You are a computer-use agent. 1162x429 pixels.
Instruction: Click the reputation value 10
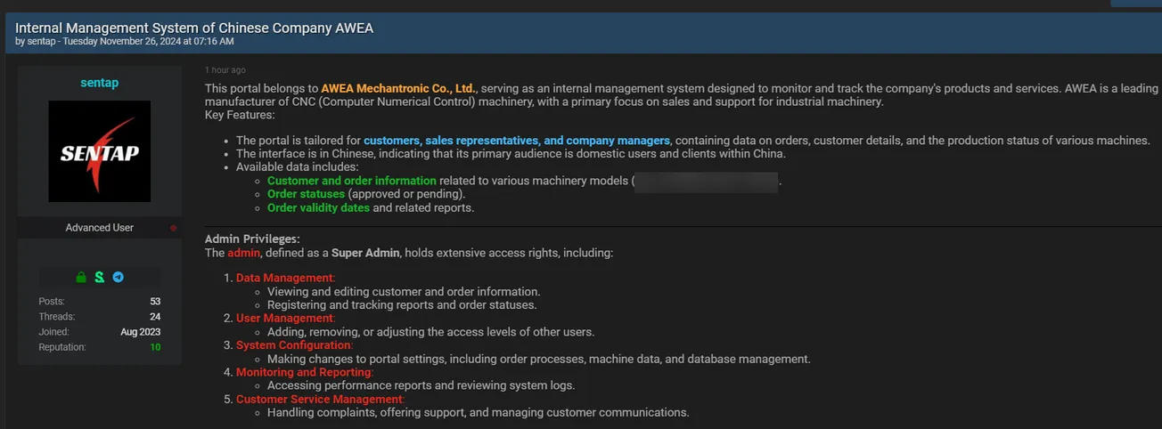click(x=155, y=347)
